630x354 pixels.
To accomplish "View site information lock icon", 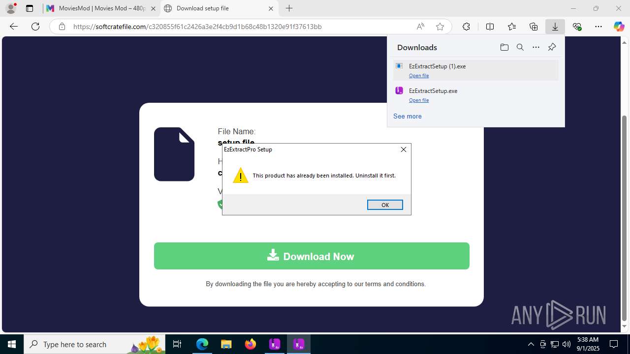I will 62,27.
